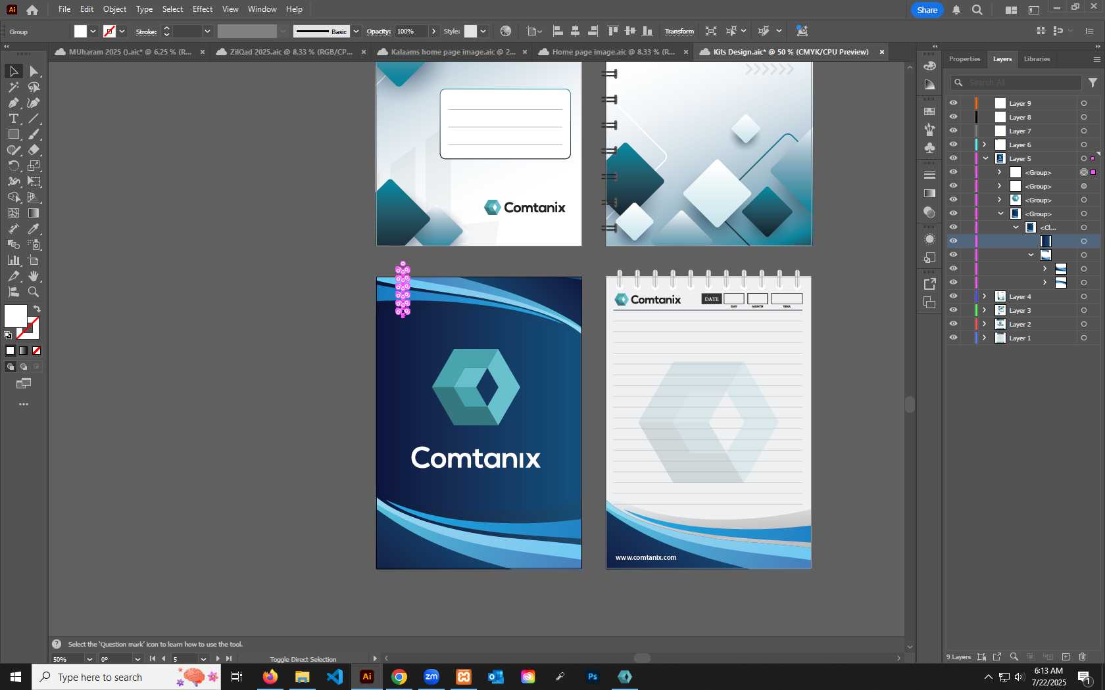1105x690 pixels.
Task: Toggle Layer 2 visibility eye
Action: 953,324
